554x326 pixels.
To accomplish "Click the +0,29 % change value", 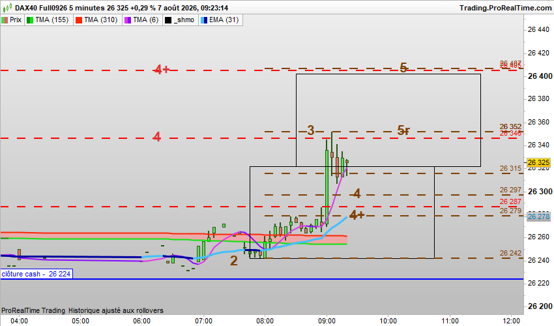I will tap(143, 8).
